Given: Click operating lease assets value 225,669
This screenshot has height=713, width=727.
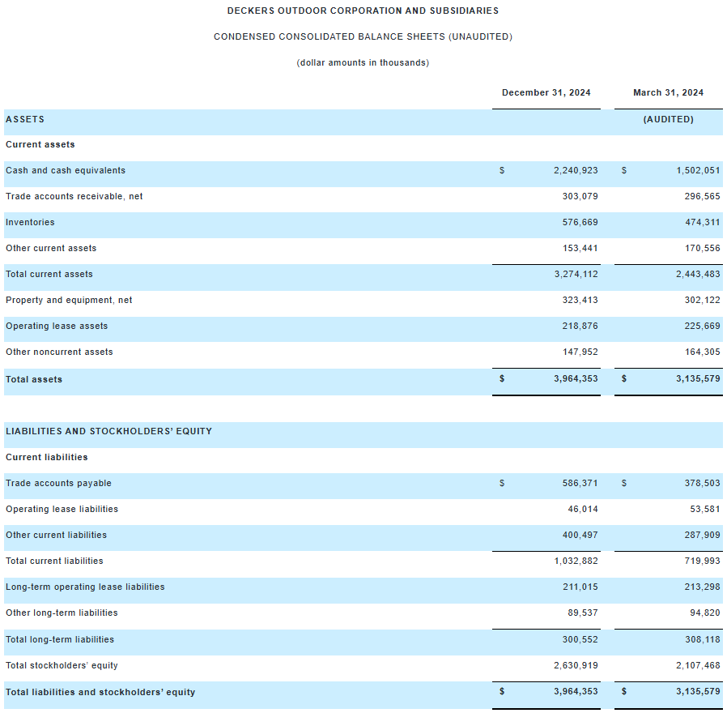Looking at the screenshot, I should 702,326.
